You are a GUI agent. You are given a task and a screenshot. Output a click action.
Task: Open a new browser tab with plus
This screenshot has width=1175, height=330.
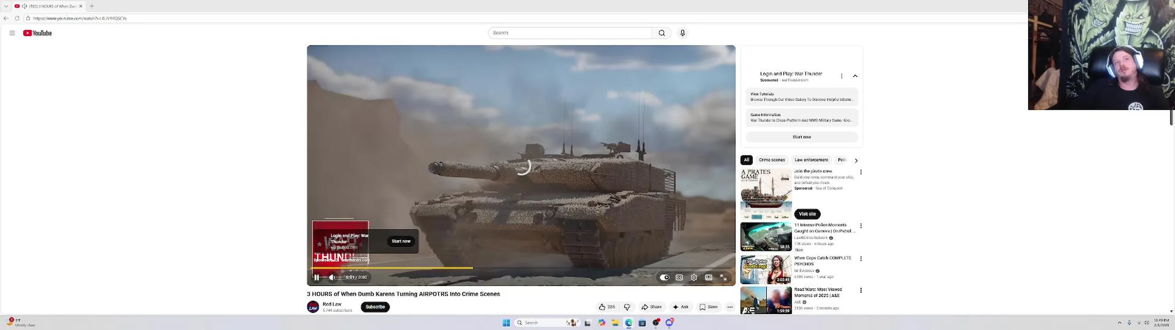coord(92,6)
